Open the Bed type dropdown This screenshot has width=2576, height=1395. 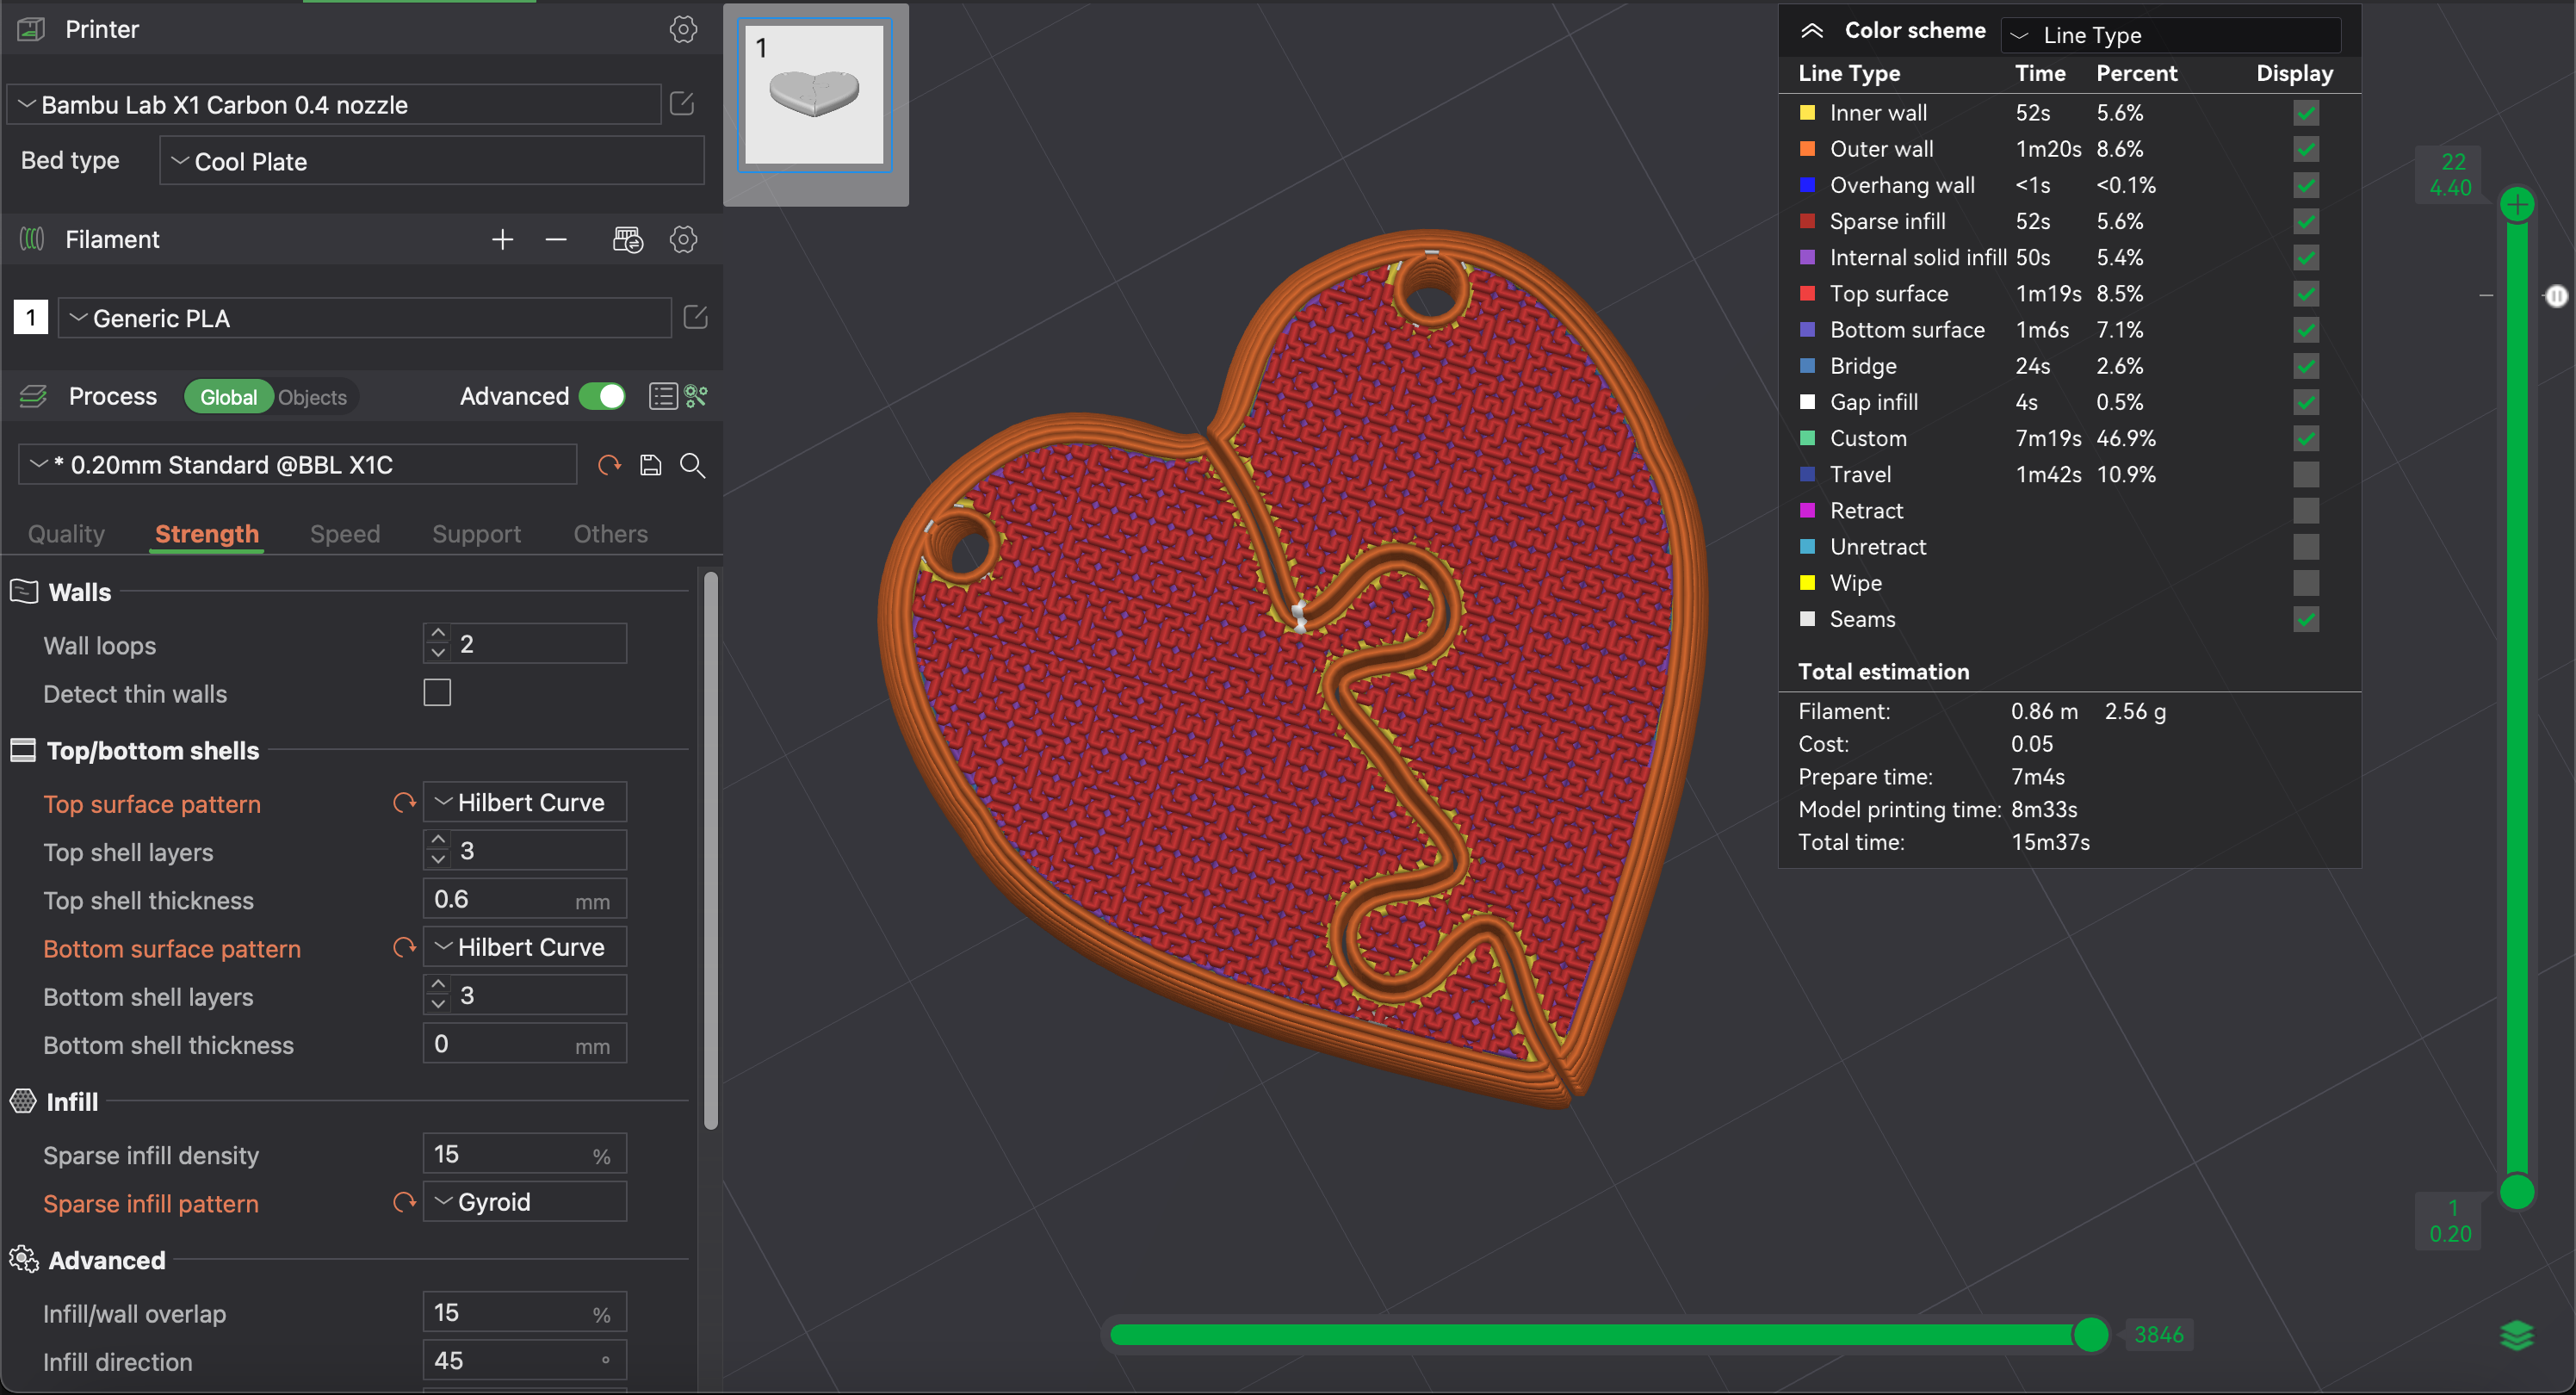[432, 161]
